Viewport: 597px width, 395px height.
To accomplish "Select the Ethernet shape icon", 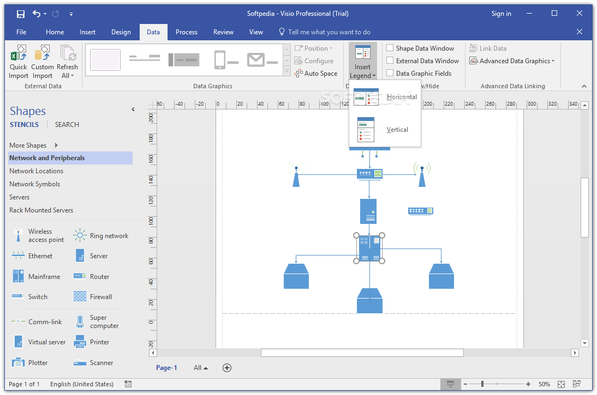I will (18, 256).
